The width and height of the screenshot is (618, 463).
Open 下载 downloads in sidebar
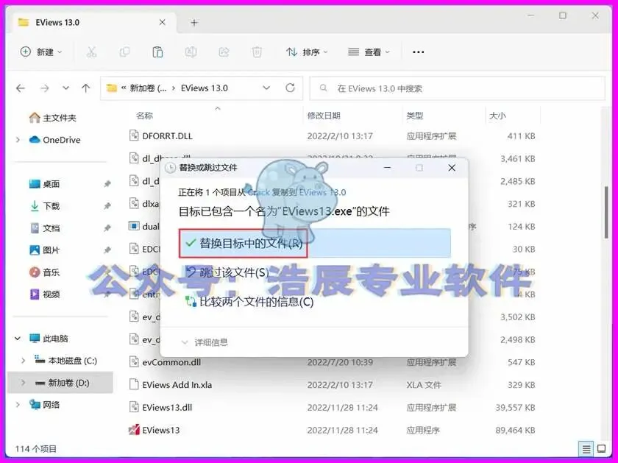[44, 206]
